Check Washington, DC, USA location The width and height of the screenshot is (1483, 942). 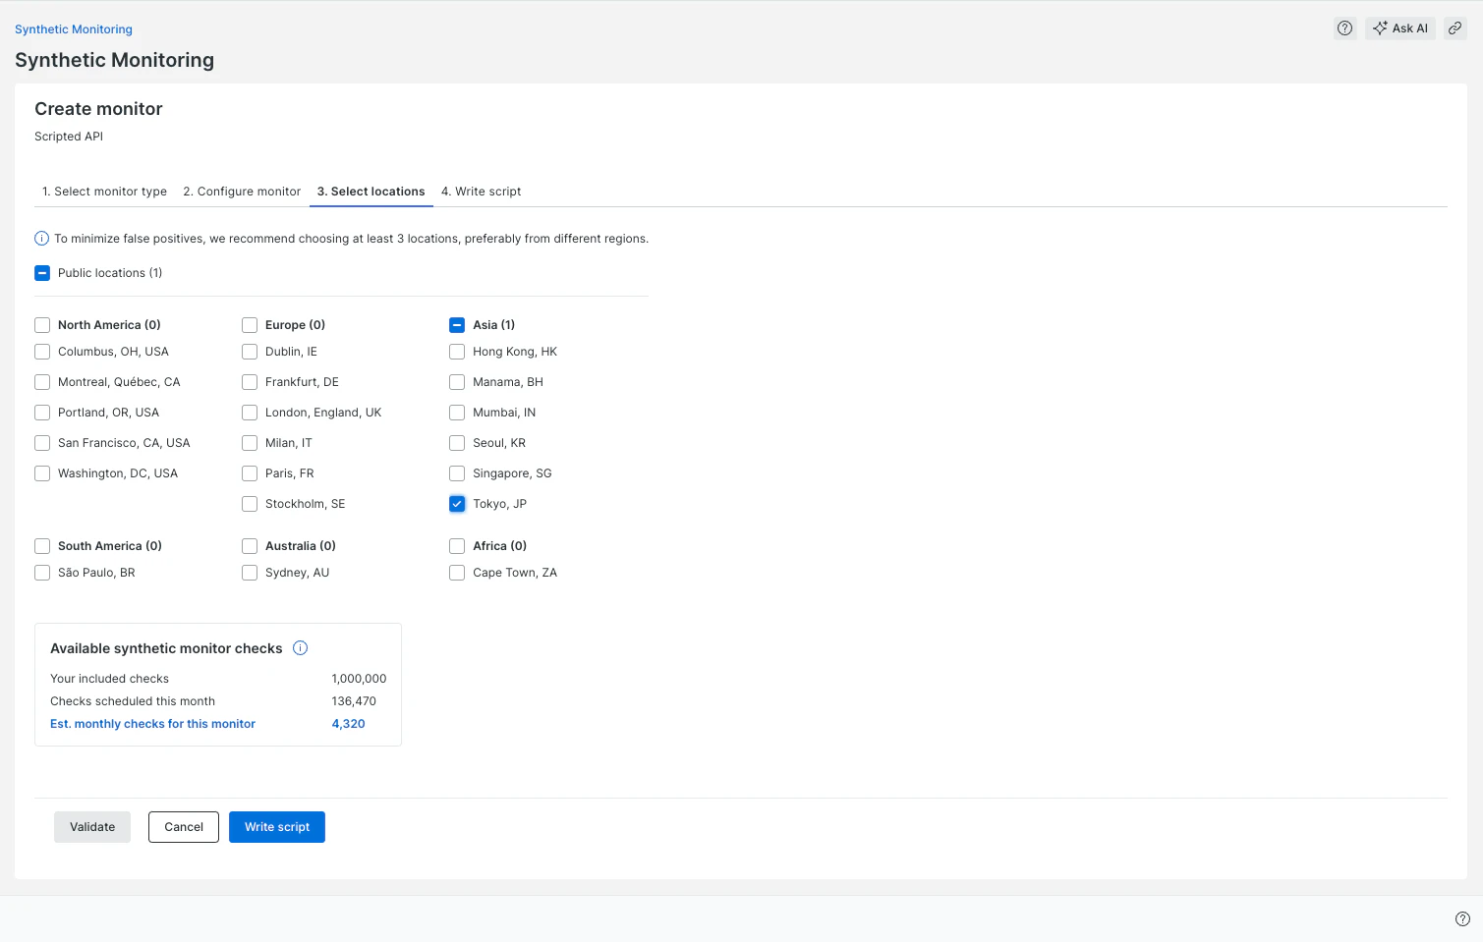pyautogui.click(x=42, y=473)
